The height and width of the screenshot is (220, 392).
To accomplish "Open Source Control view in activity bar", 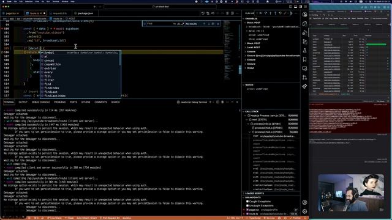I will click(304, 42).
